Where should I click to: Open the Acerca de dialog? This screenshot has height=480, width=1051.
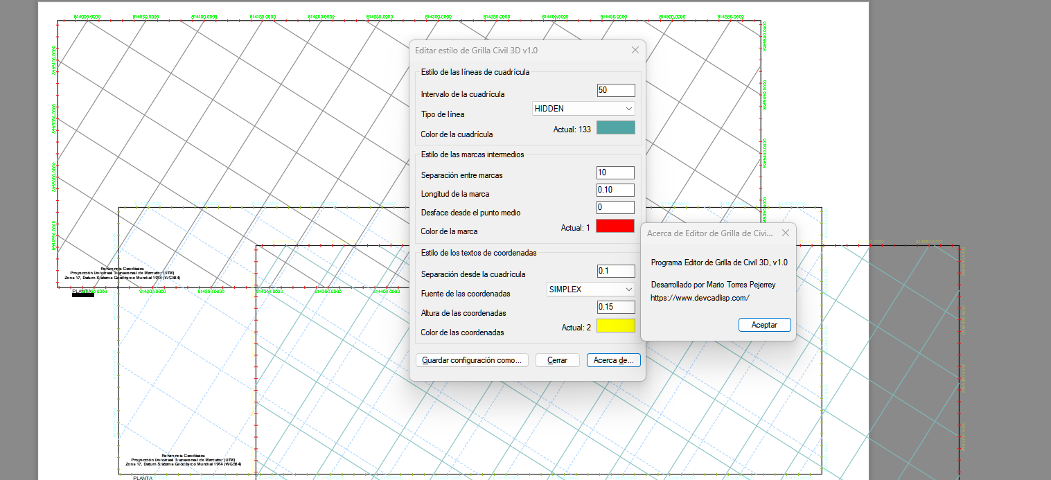(x=613, y=359)
